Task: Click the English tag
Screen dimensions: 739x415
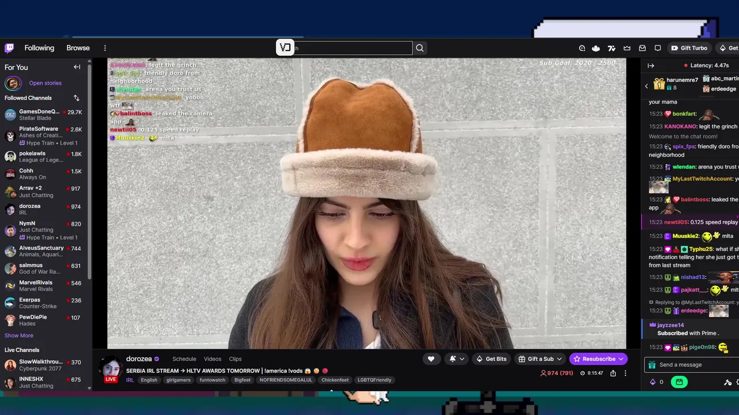Action: (x=149, y=380)
